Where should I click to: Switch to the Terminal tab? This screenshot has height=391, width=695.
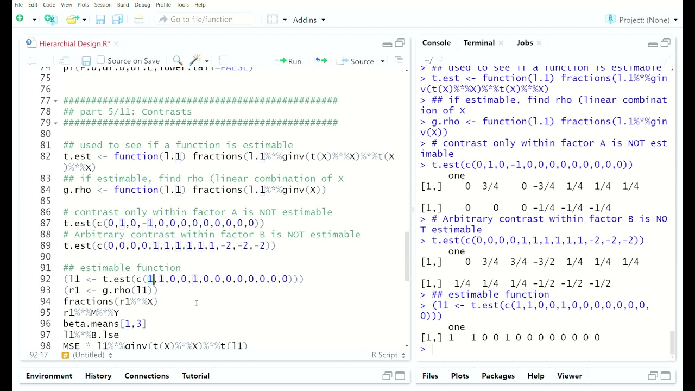tap(479, 42)
